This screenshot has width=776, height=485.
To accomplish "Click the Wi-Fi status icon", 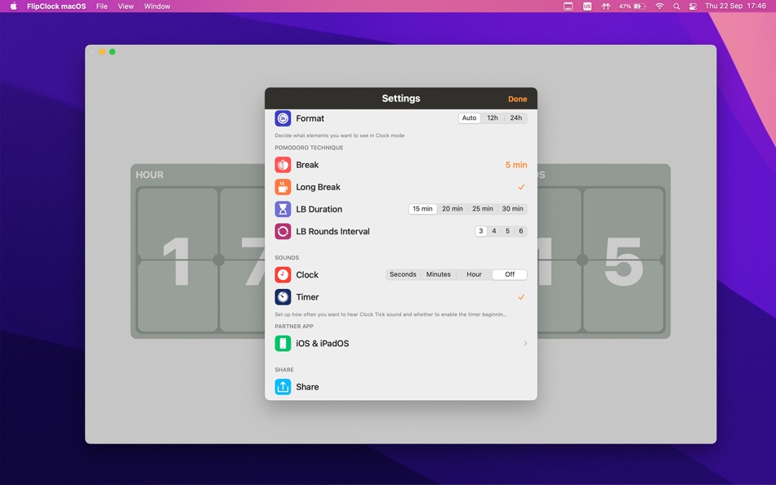I will pos(659,7).
